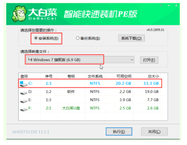187x145 pixels.
Task: Open the title bar menu icon
Action: click(161, 5)
